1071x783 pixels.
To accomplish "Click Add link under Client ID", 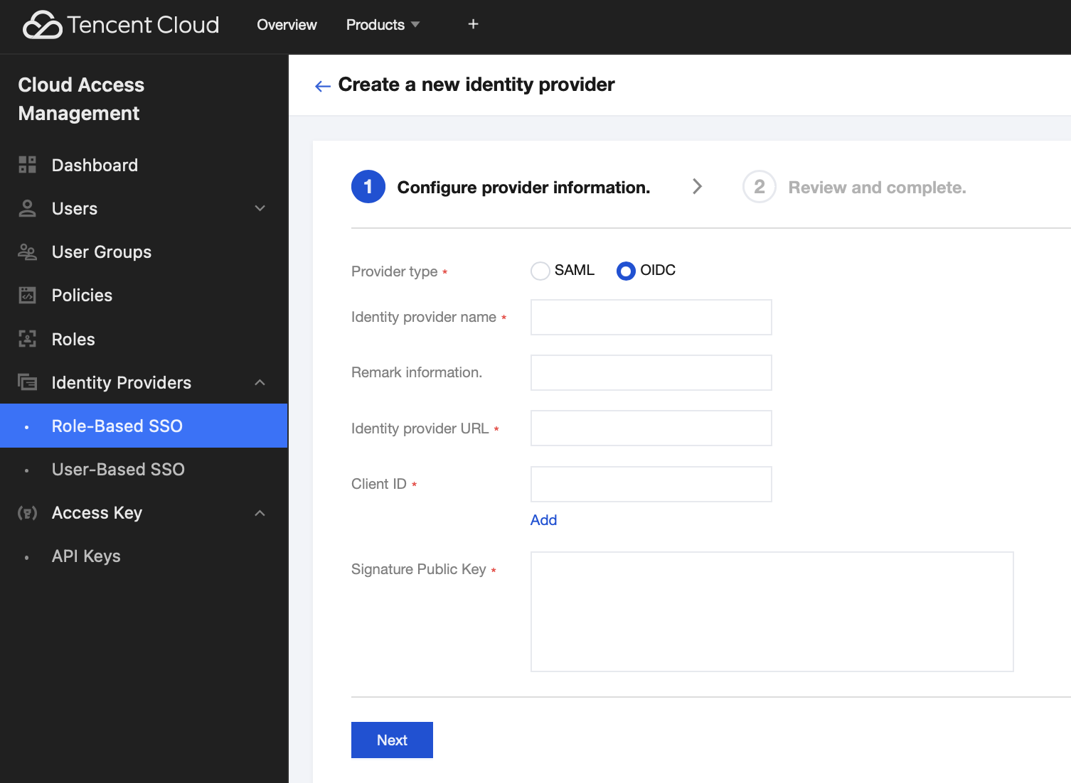I will coord(543,520).
